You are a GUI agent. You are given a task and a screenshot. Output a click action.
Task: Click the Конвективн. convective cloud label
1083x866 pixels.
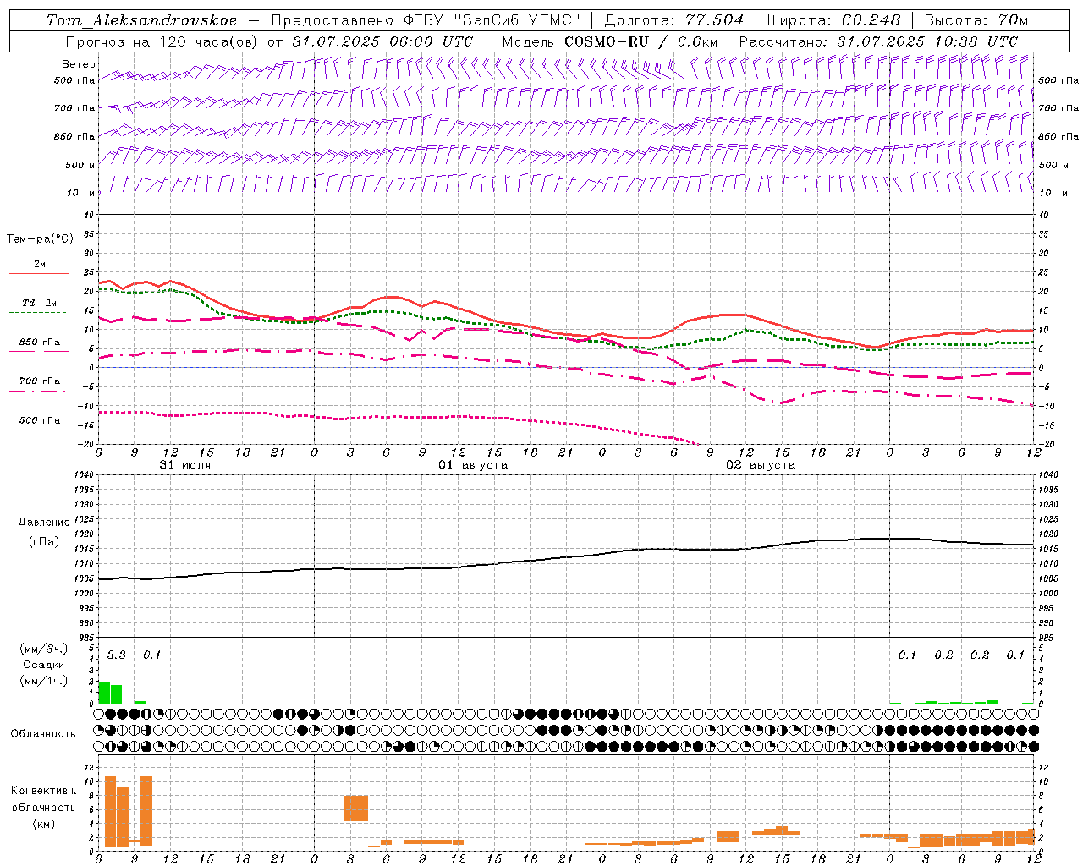coord(43,791)
